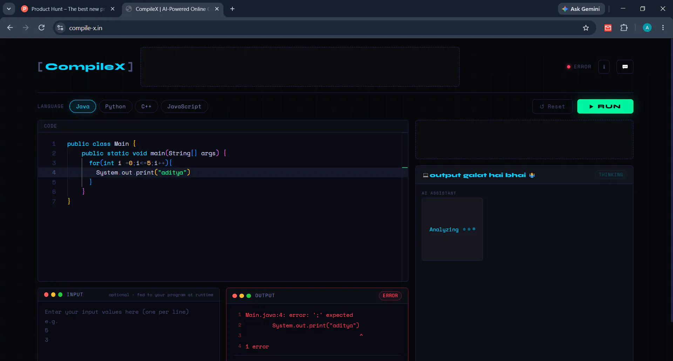Image resolution: width=673 pixels, height=361 pixels.
Task: Go back to previous page
Action: [x=10, y=28]
